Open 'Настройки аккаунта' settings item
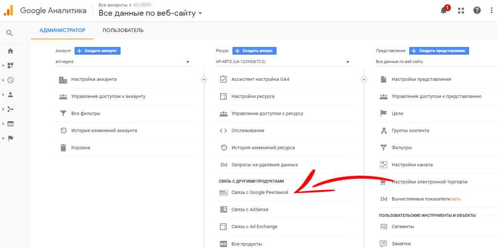This screenshot has width=497, height=248. pos(94,79)
